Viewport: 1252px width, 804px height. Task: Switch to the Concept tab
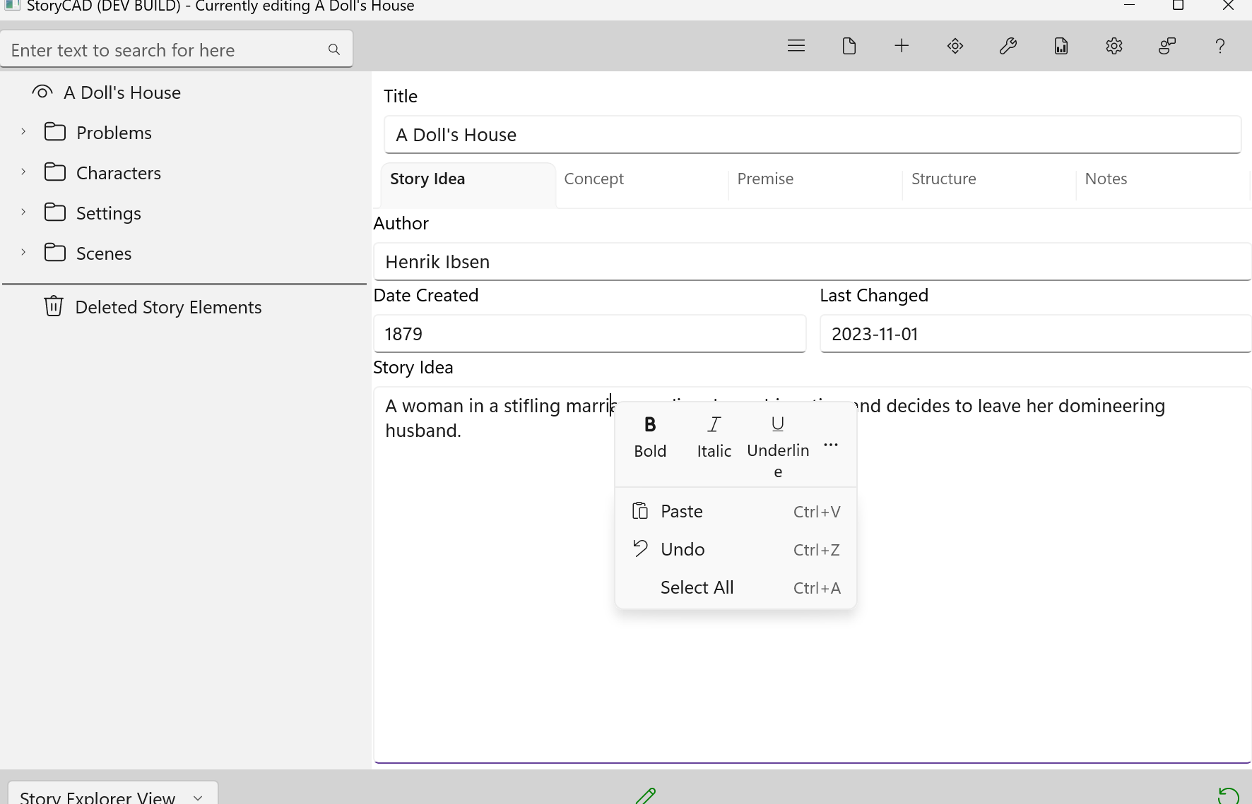click(594, 179)
